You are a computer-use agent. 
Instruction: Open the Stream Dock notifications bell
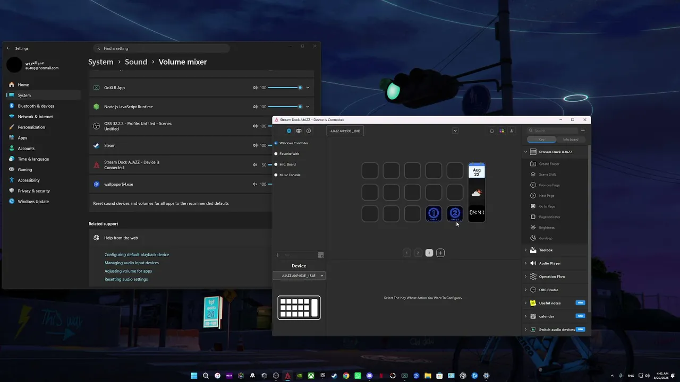492,131
